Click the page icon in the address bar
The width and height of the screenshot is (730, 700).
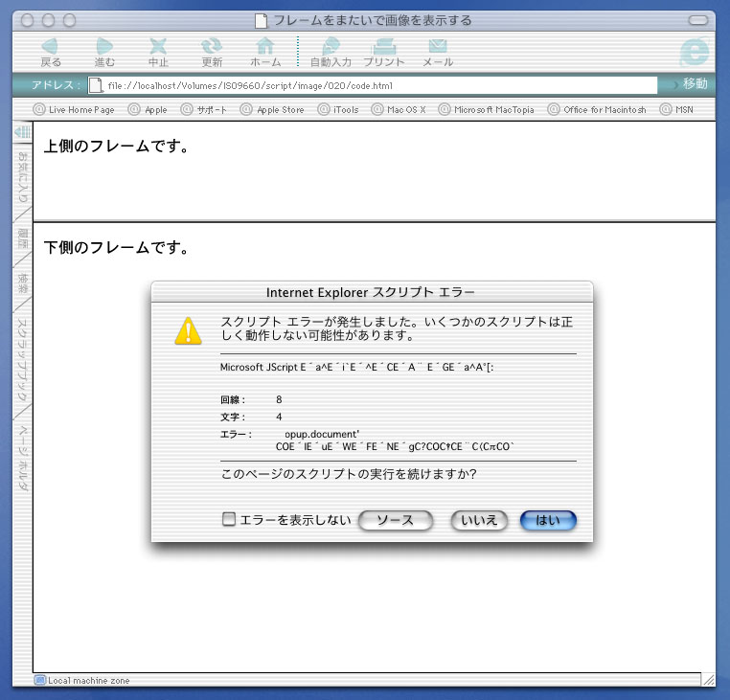coord(96,85)
